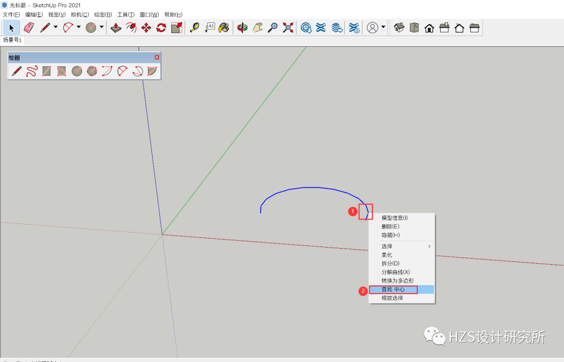Pick the Eraser tool
The width and height of the screenshot is (564, 362).
[29, 28]
